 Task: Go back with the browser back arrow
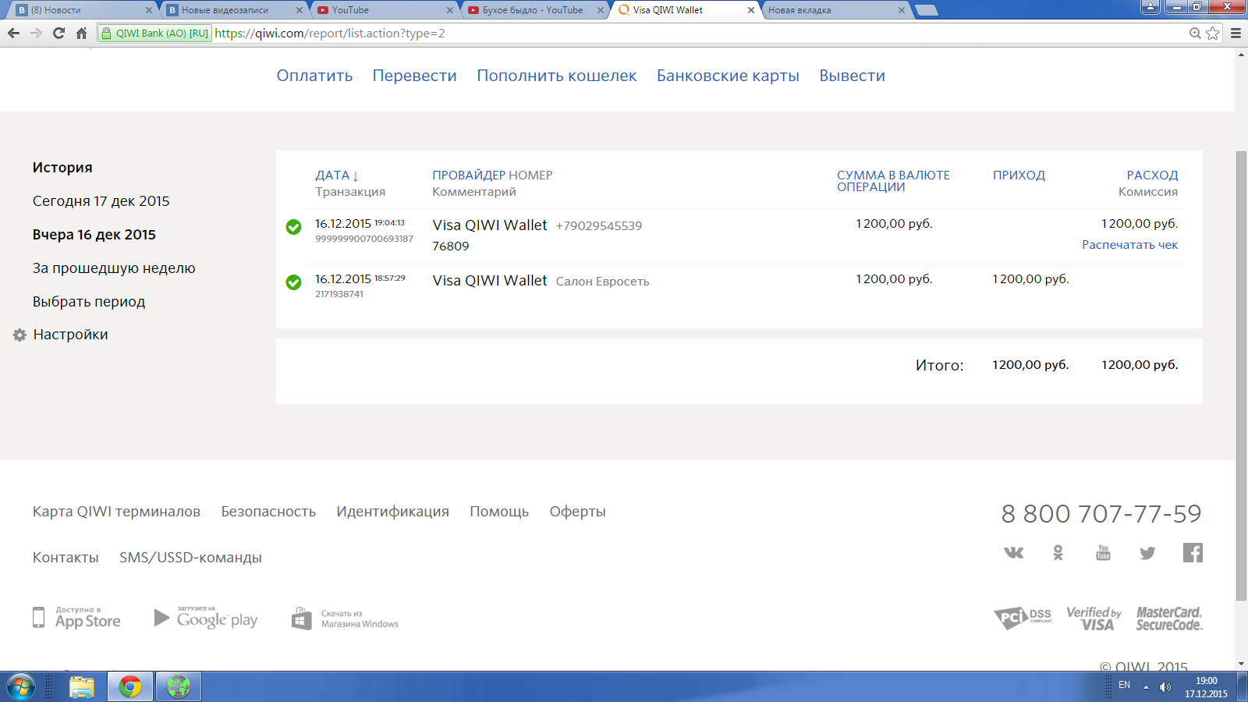coord(13,33)
